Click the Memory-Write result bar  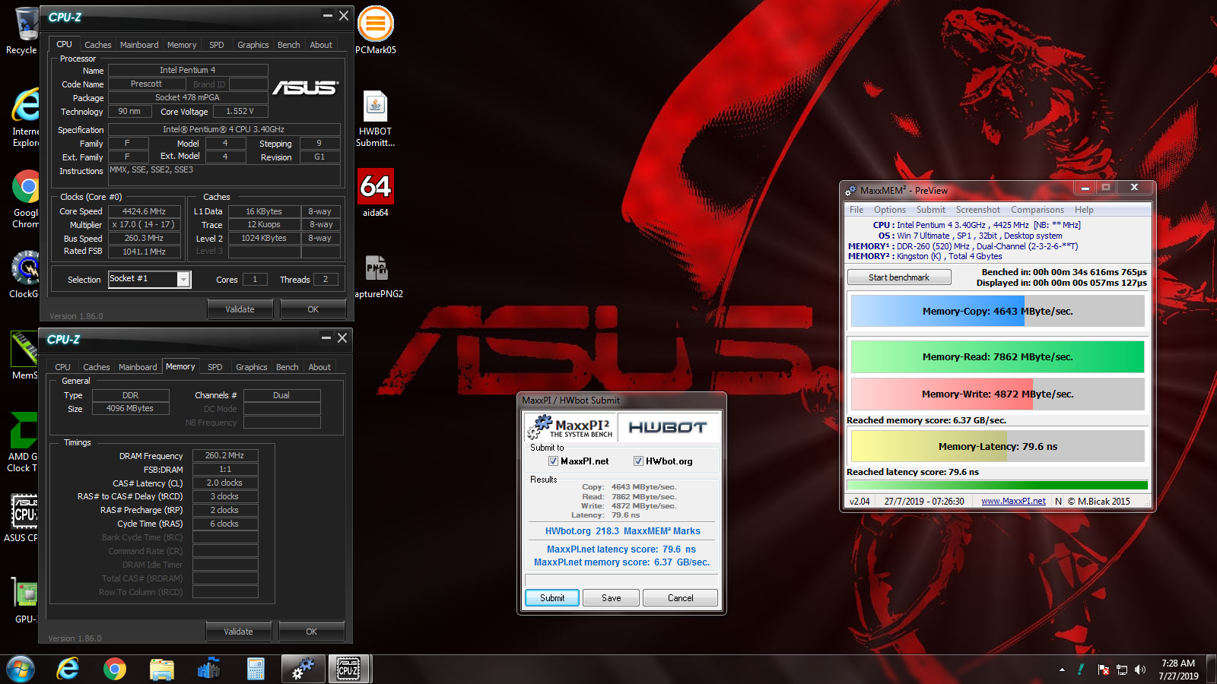click(x=997, y=394)
